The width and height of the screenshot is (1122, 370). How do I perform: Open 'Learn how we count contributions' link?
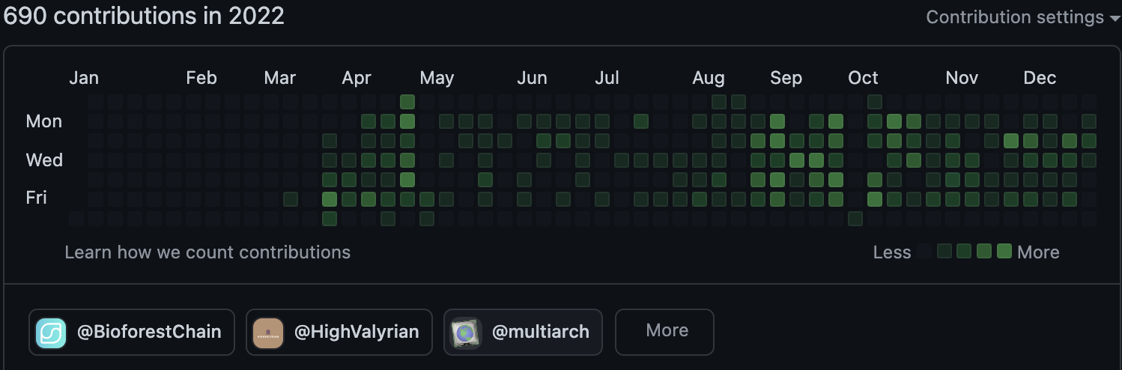207,252
